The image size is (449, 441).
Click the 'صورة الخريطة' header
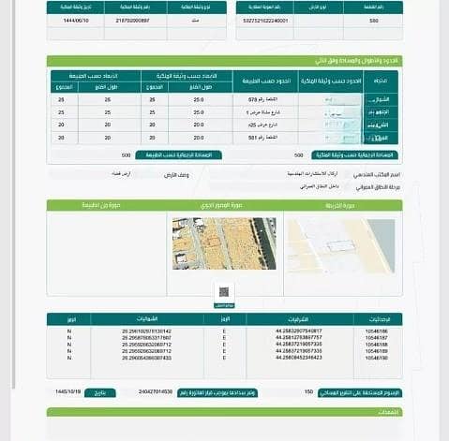[x=339, y=205]
